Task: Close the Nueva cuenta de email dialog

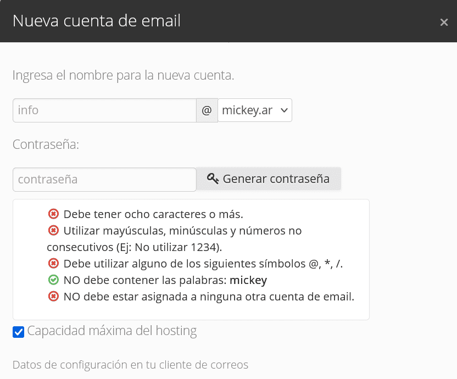Action: (444, 22)
